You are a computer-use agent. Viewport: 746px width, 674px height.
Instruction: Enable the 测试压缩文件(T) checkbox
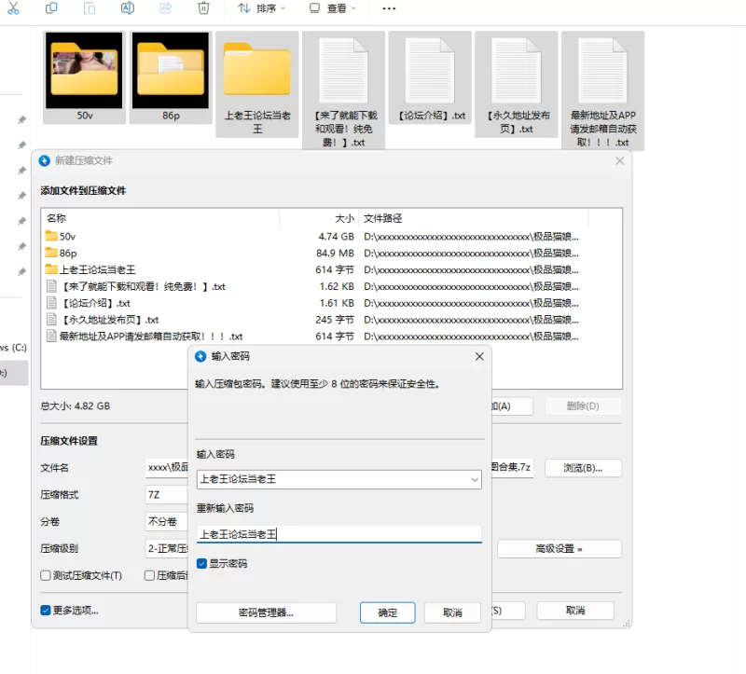[46, 576]
